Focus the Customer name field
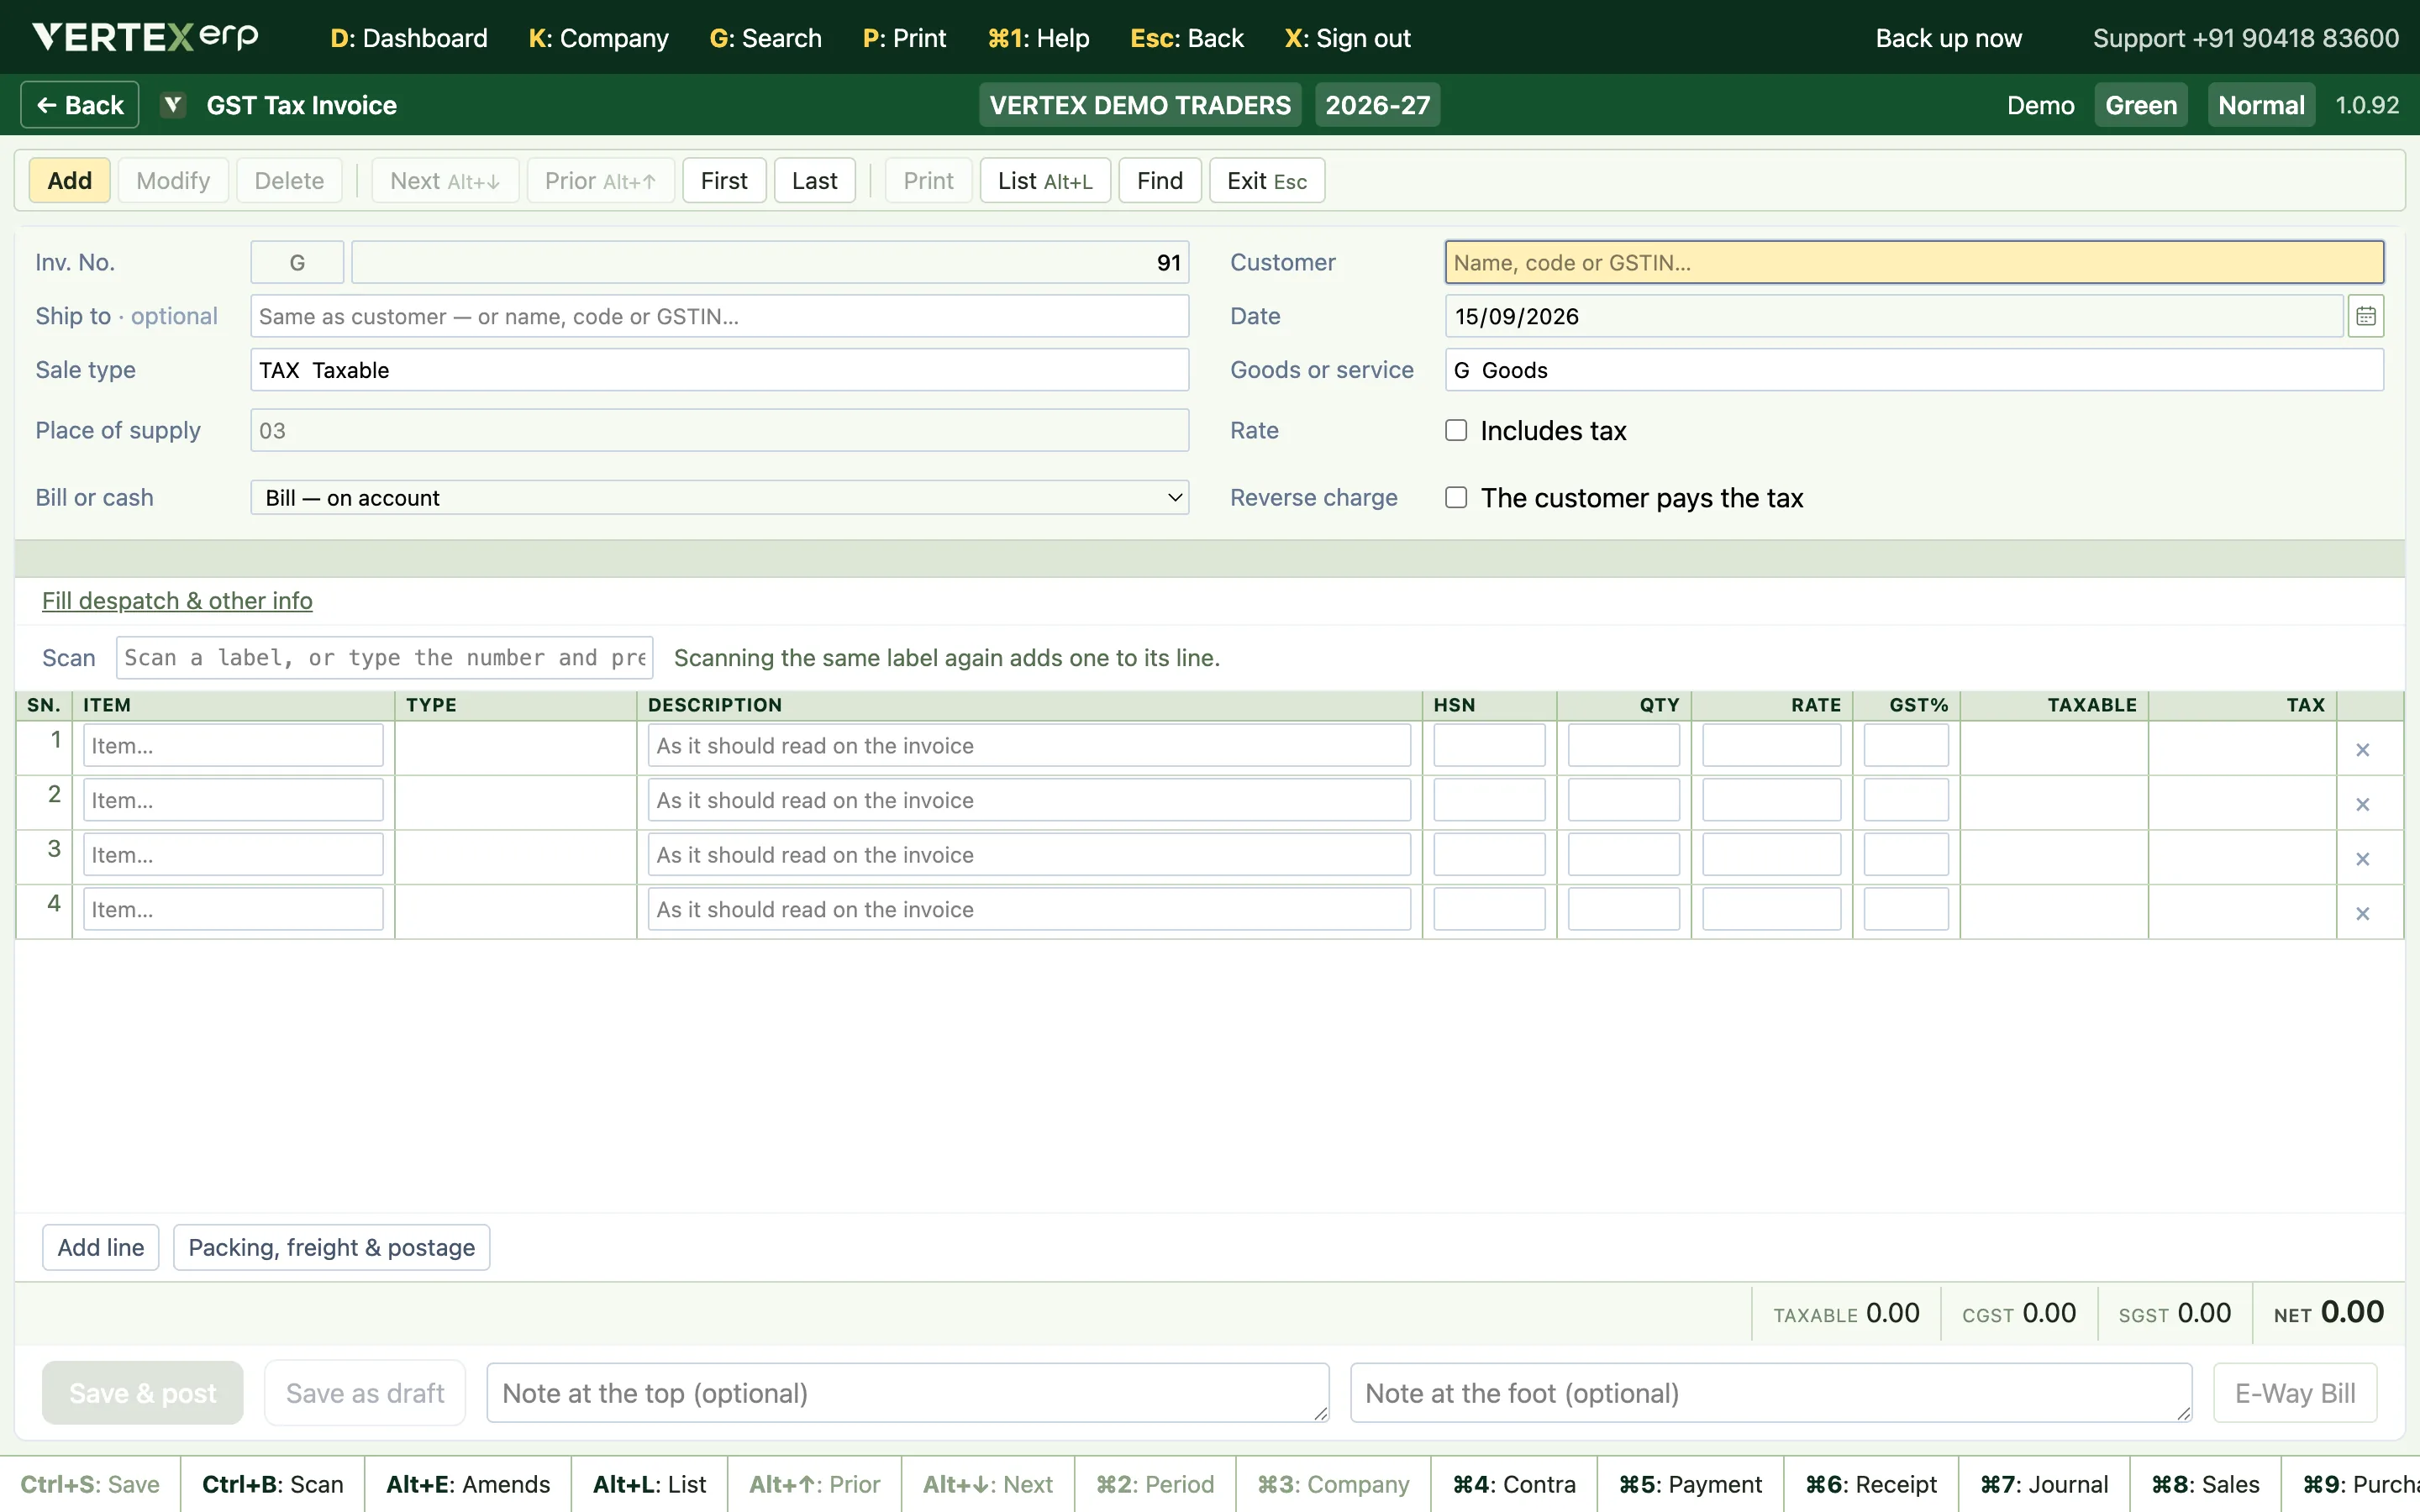 click(x=1914, y=262)
